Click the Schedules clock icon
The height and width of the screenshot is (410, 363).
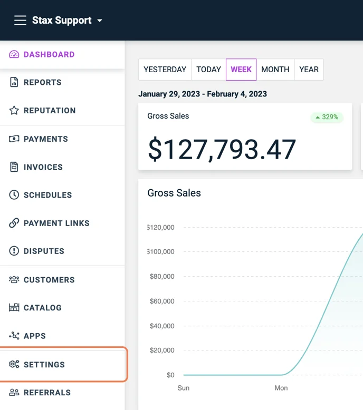[14, 195]
